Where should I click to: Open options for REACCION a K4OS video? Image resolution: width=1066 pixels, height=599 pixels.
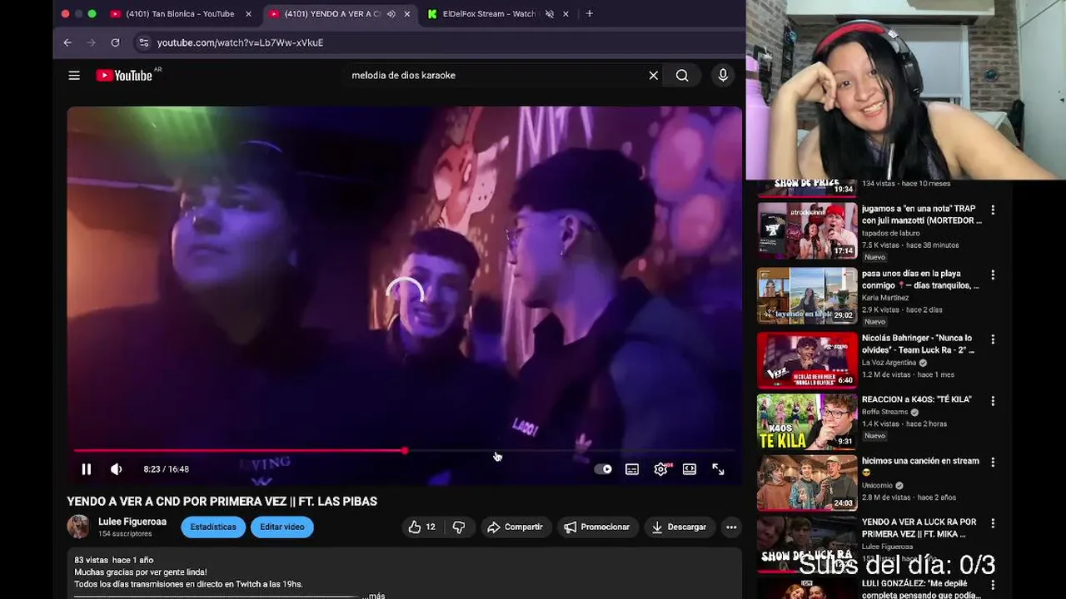[x=993, y=401]
